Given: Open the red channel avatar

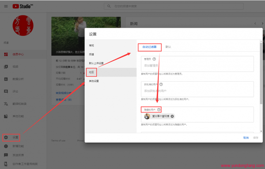Looking at the screenshot, I should coord(23,26).
